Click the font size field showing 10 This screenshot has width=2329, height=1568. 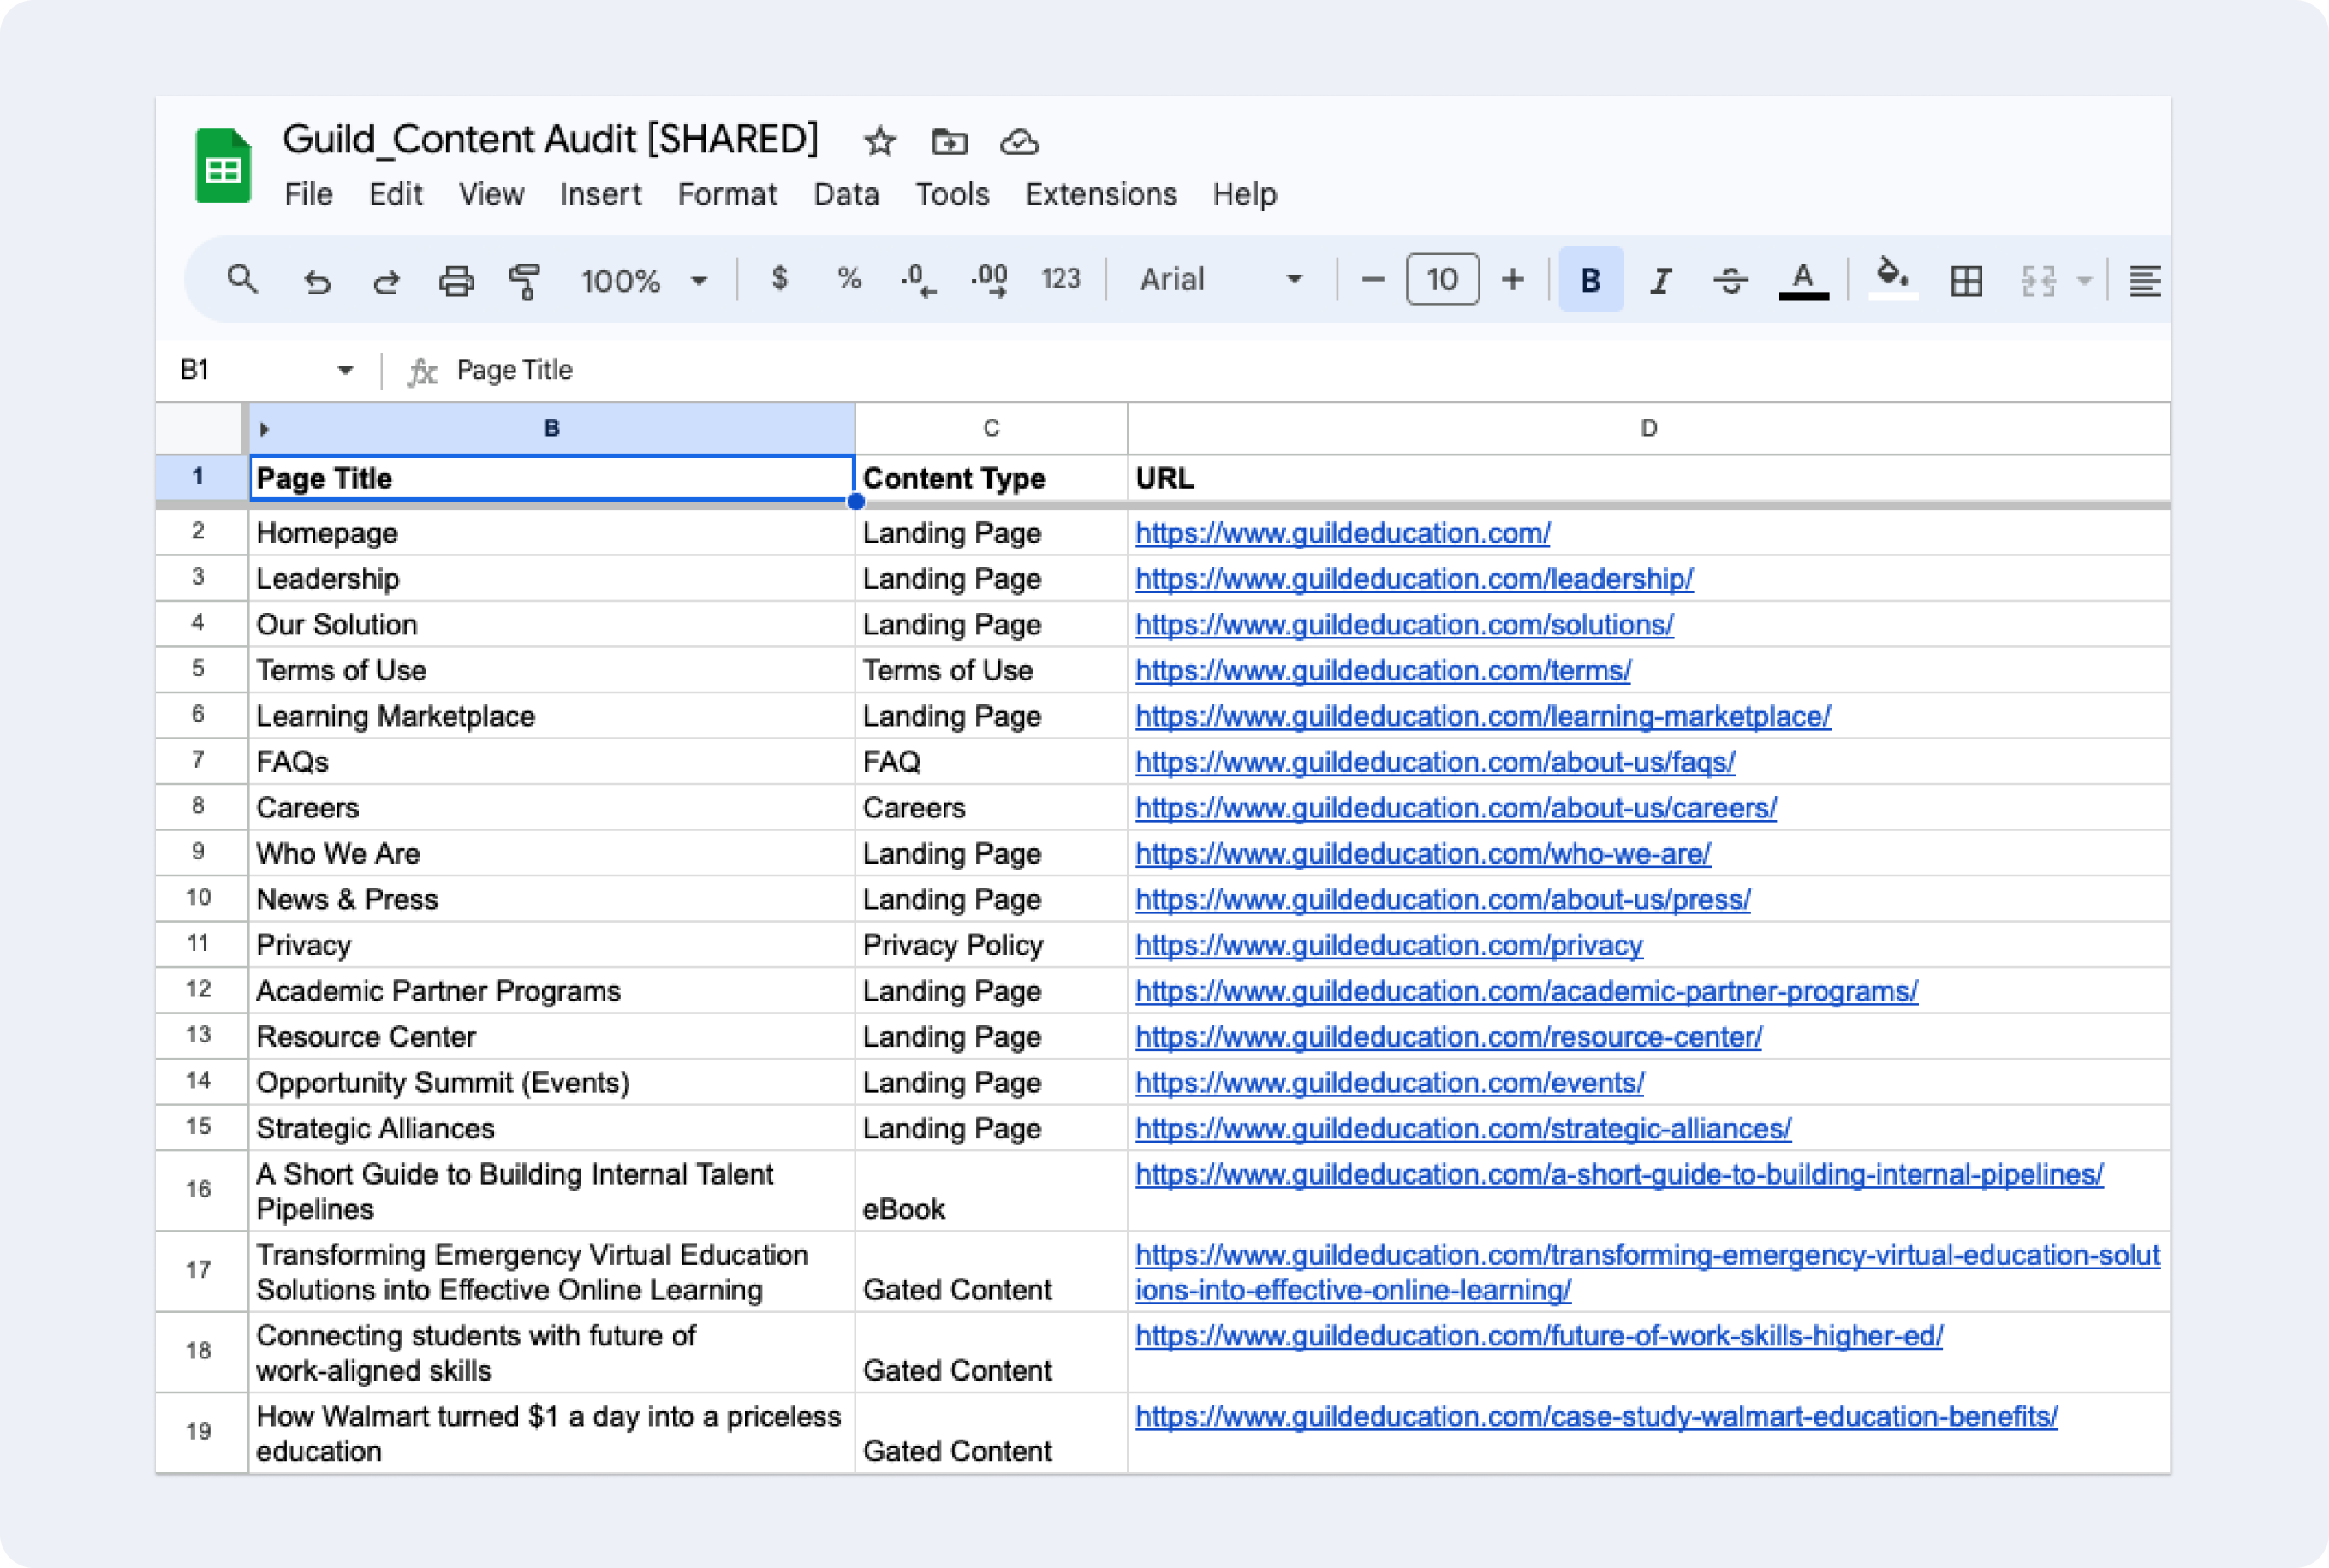1442,279
